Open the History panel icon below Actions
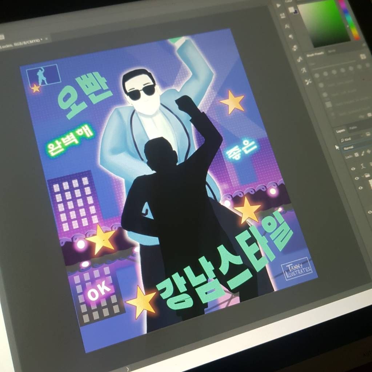 (x=282, y=16)
